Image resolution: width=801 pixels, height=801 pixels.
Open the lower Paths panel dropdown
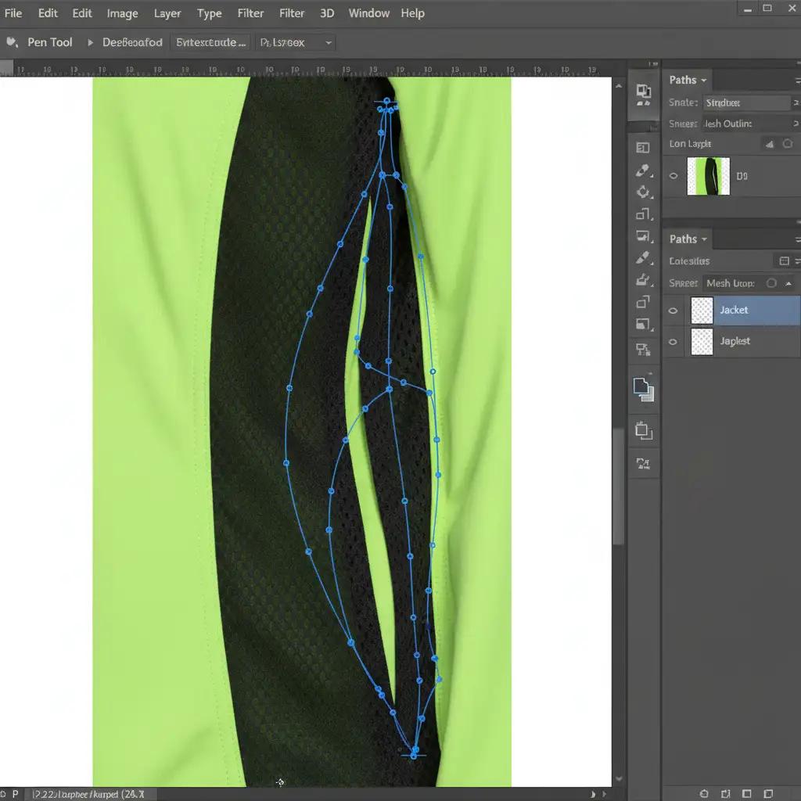(x=704, y=239)
